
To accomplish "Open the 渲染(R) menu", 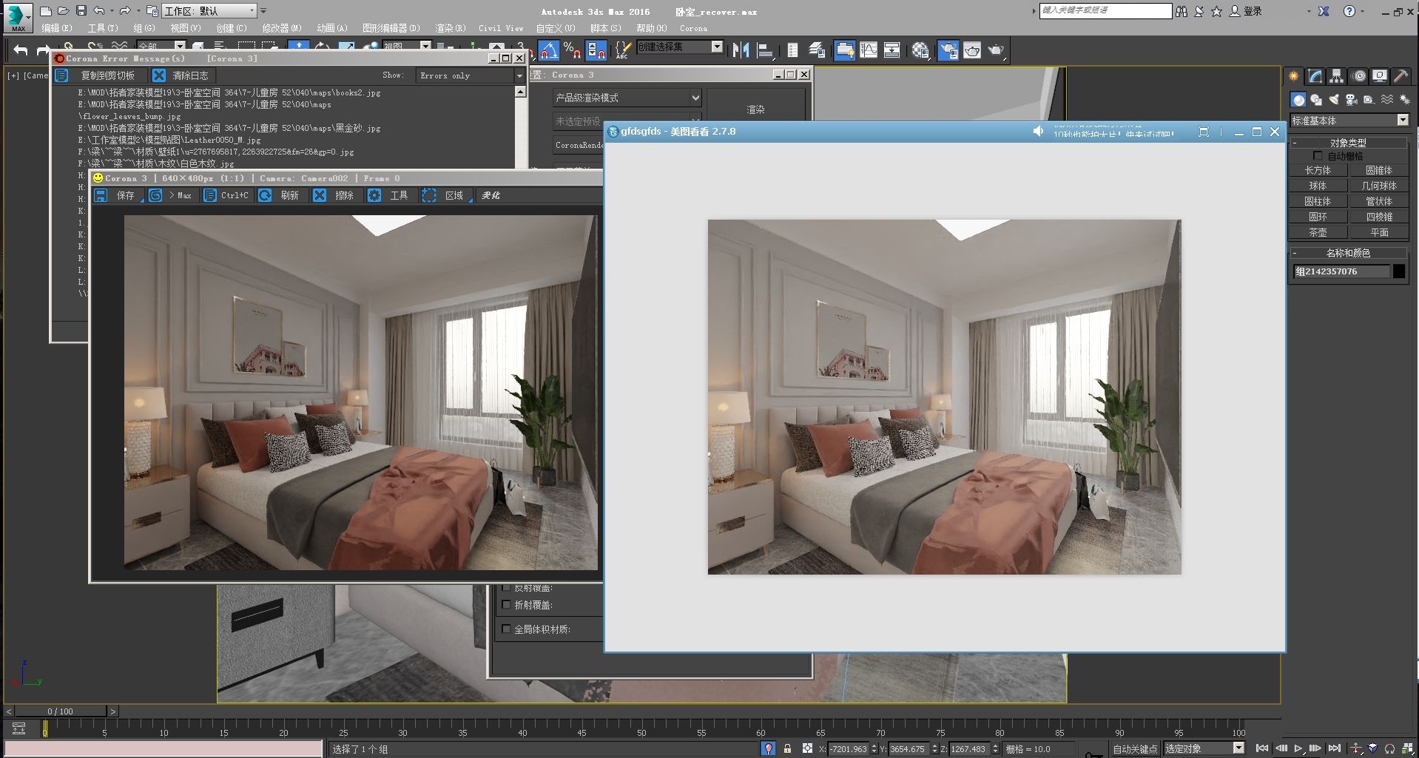I will coord(451,28).
